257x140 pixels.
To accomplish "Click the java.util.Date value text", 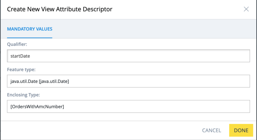I will pos(39,81).
